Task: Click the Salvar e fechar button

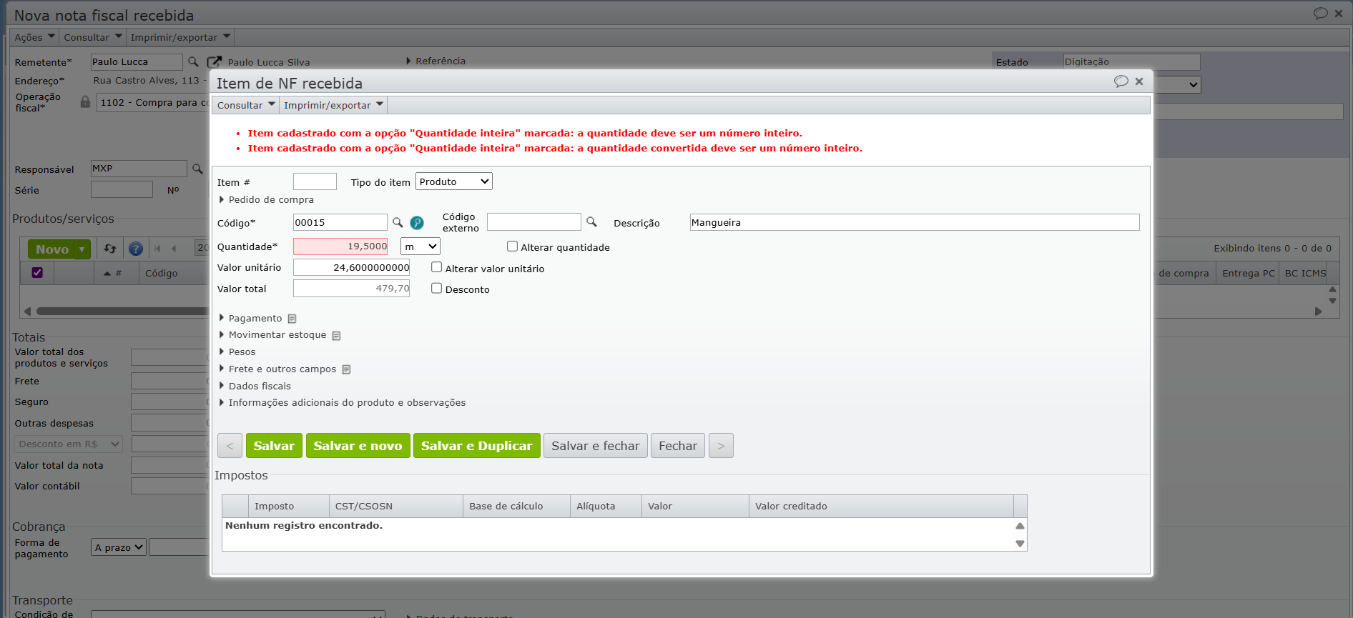Action: click(596, 446)
